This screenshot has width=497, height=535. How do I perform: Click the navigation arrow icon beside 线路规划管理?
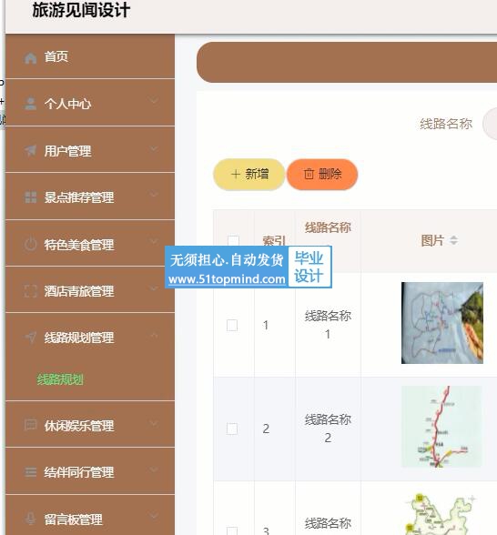pyautogui.click(x=30, y=337)
